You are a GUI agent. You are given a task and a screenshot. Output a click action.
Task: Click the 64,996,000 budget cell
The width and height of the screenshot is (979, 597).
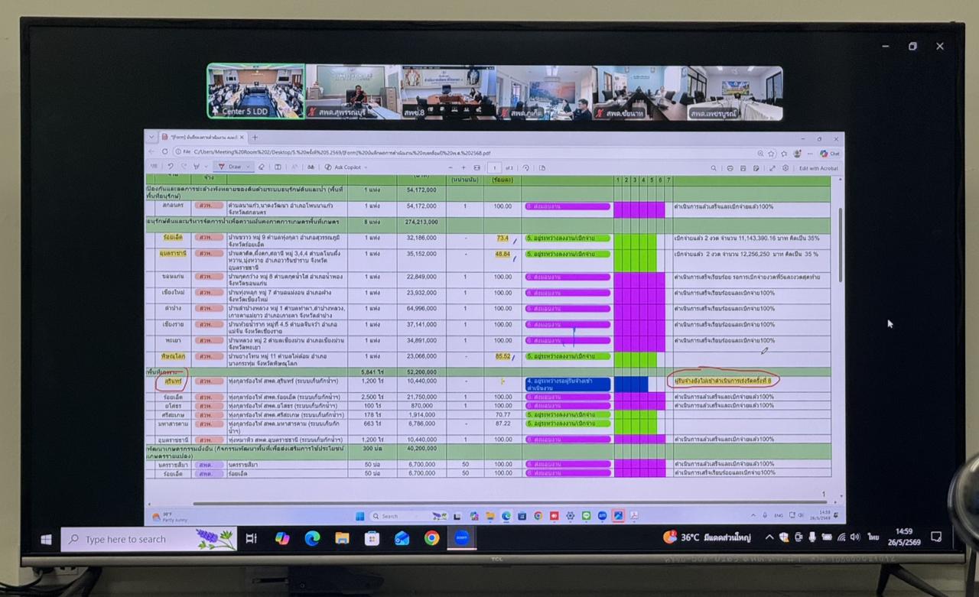coord(421,308)
